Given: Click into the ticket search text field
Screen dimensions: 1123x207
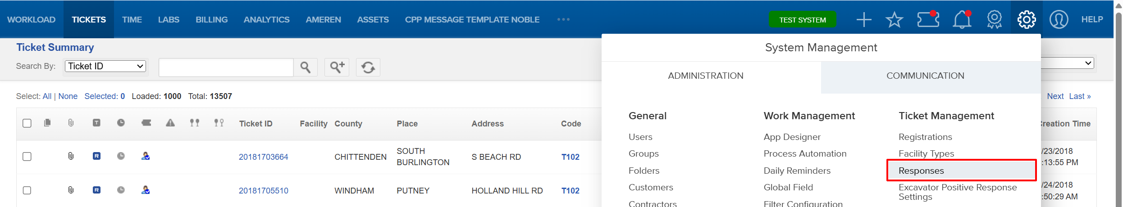Looking at the screenshot, I should click(226, 67).
